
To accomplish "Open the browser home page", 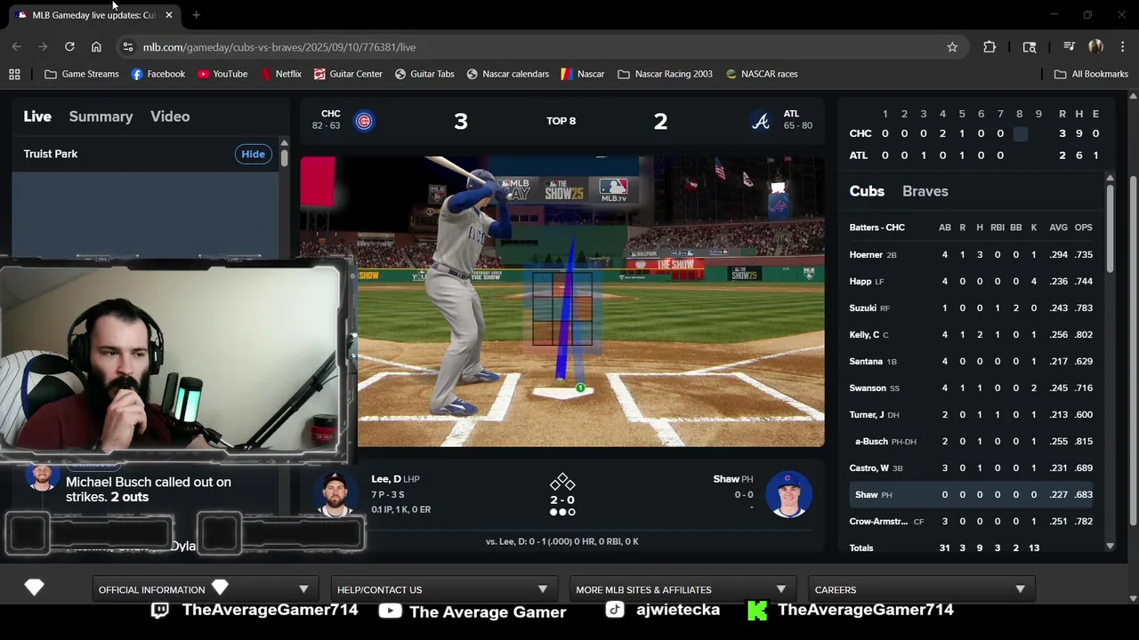I will (96, 47).
